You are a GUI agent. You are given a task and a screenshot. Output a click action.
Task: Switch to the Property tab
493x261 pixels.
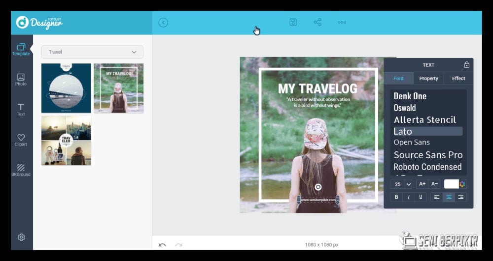point(428,78)
